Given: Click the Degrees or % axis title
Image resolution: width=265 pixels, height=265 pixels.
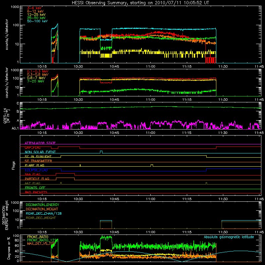Looking at the screenshot, I should coord(9,248).
